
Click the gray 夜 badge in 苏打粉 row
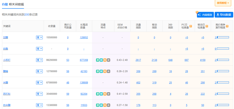(109, 94)
